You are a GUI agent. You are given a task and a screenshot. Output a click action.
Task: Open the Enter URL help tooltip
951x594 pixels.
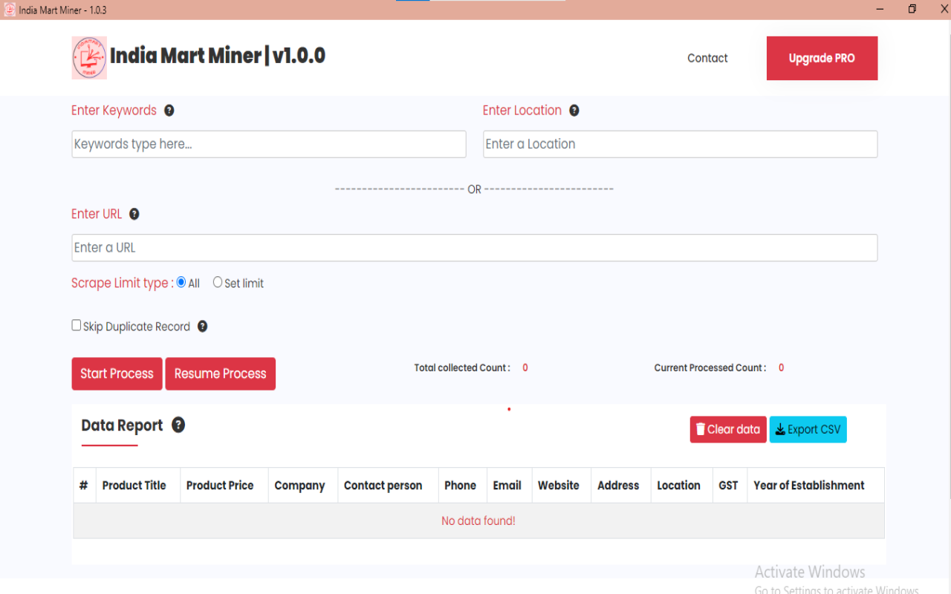134,214
